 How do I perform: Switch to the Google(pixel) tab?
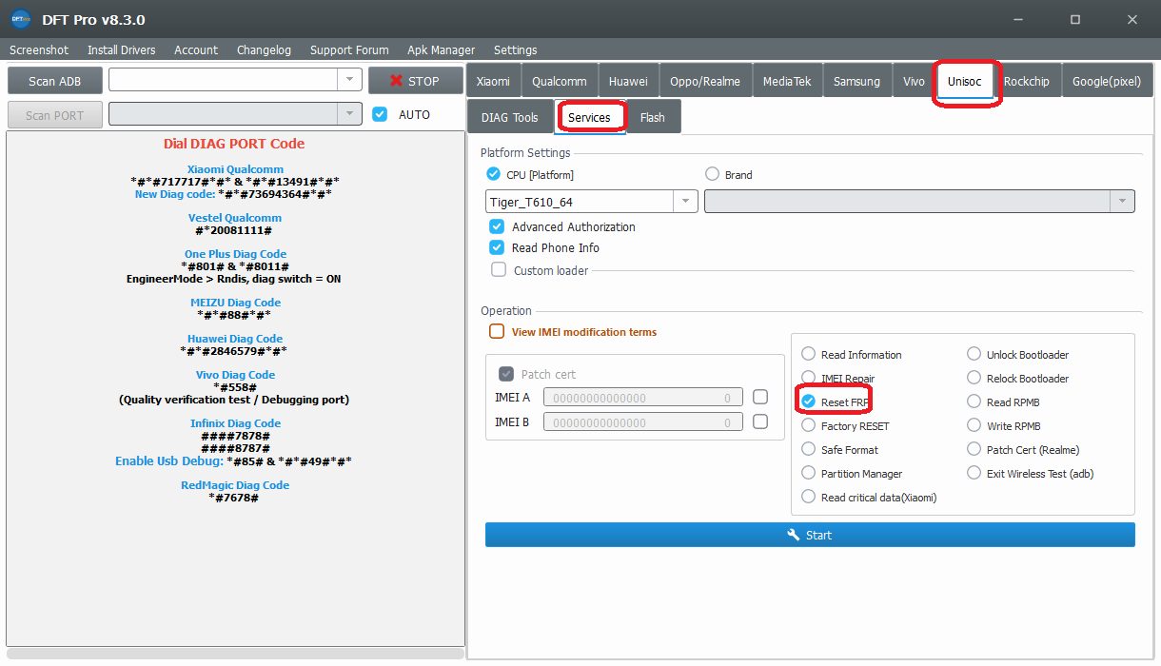point(1106,81)
